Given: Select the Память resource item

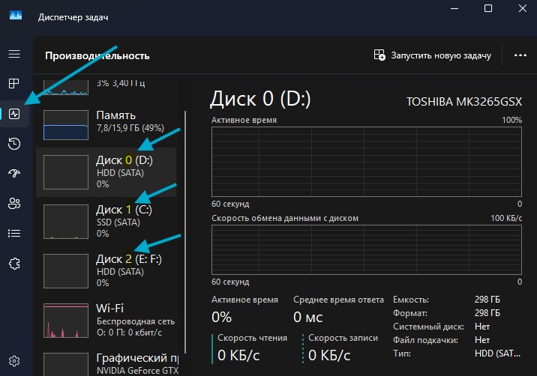Looking at the screenshot, I should (x=106, y=124).
